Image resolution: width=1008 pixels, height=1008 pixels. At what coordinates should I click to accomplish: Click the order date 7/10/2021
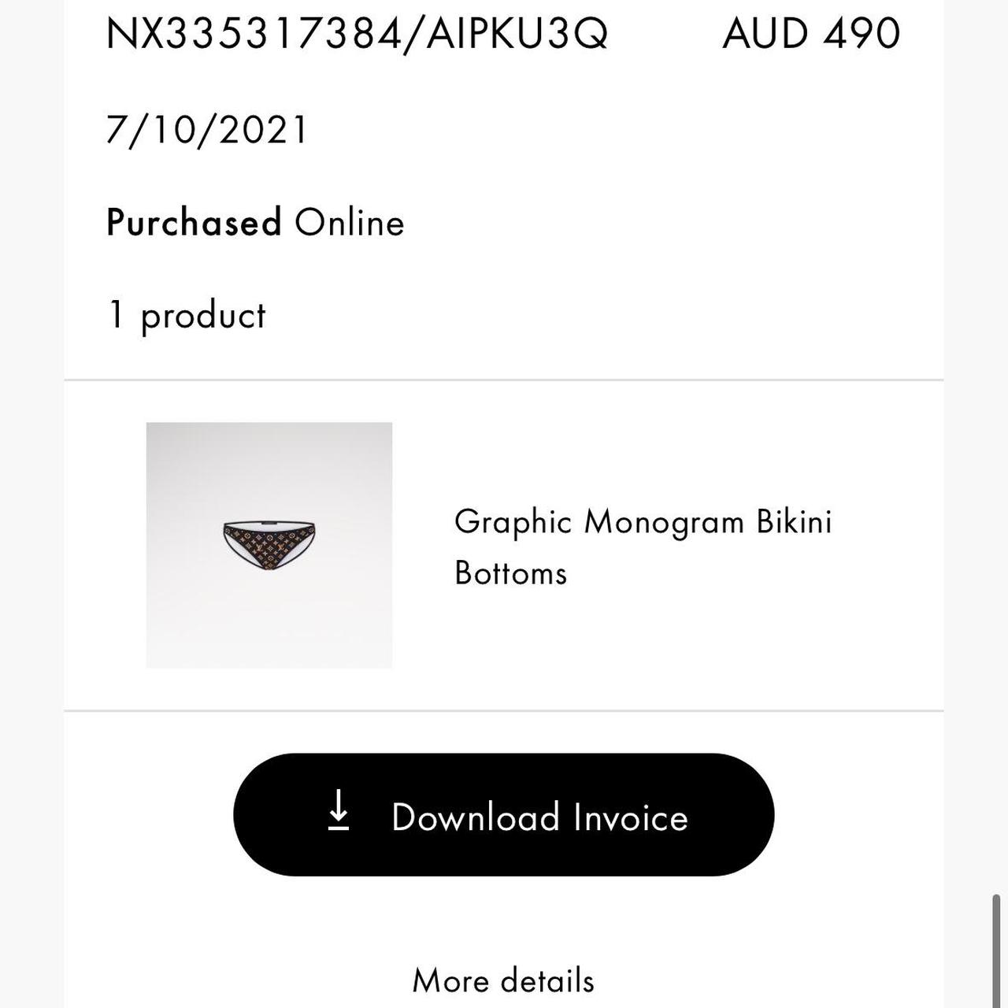[207, 130]
